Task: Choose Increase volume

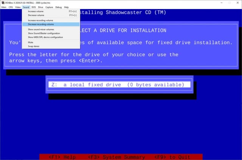Action: [x=51, y=11]
